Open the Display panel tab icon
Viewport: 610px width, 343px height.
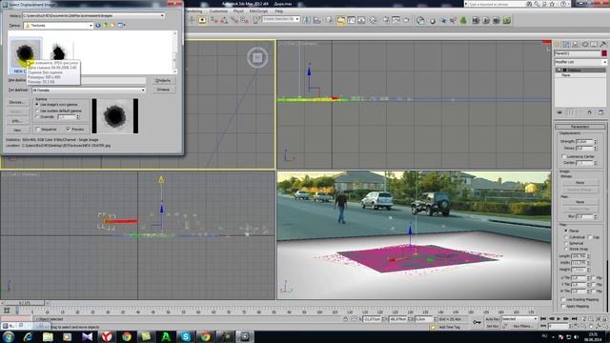[594, 44]
